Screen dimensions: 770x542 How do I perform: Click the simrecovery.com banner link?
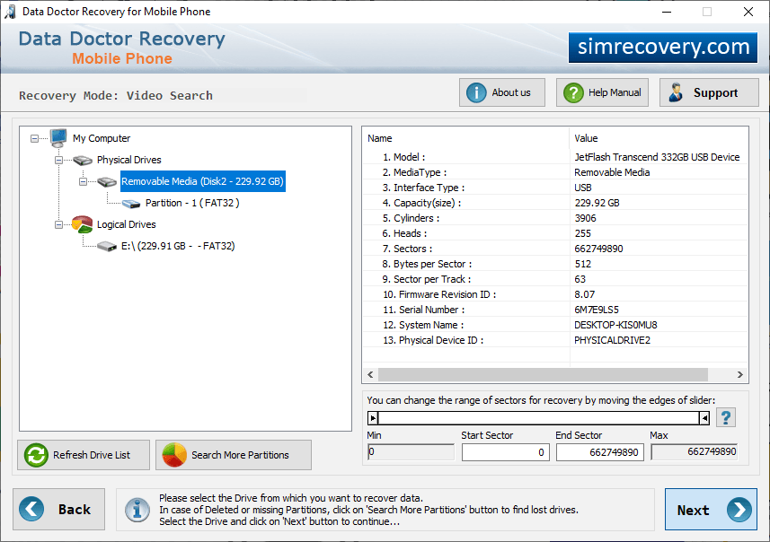point(663,48)
